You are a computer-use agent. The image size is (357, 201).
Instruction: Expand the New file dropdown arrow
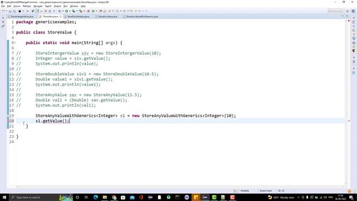click(x=7, y=11)
